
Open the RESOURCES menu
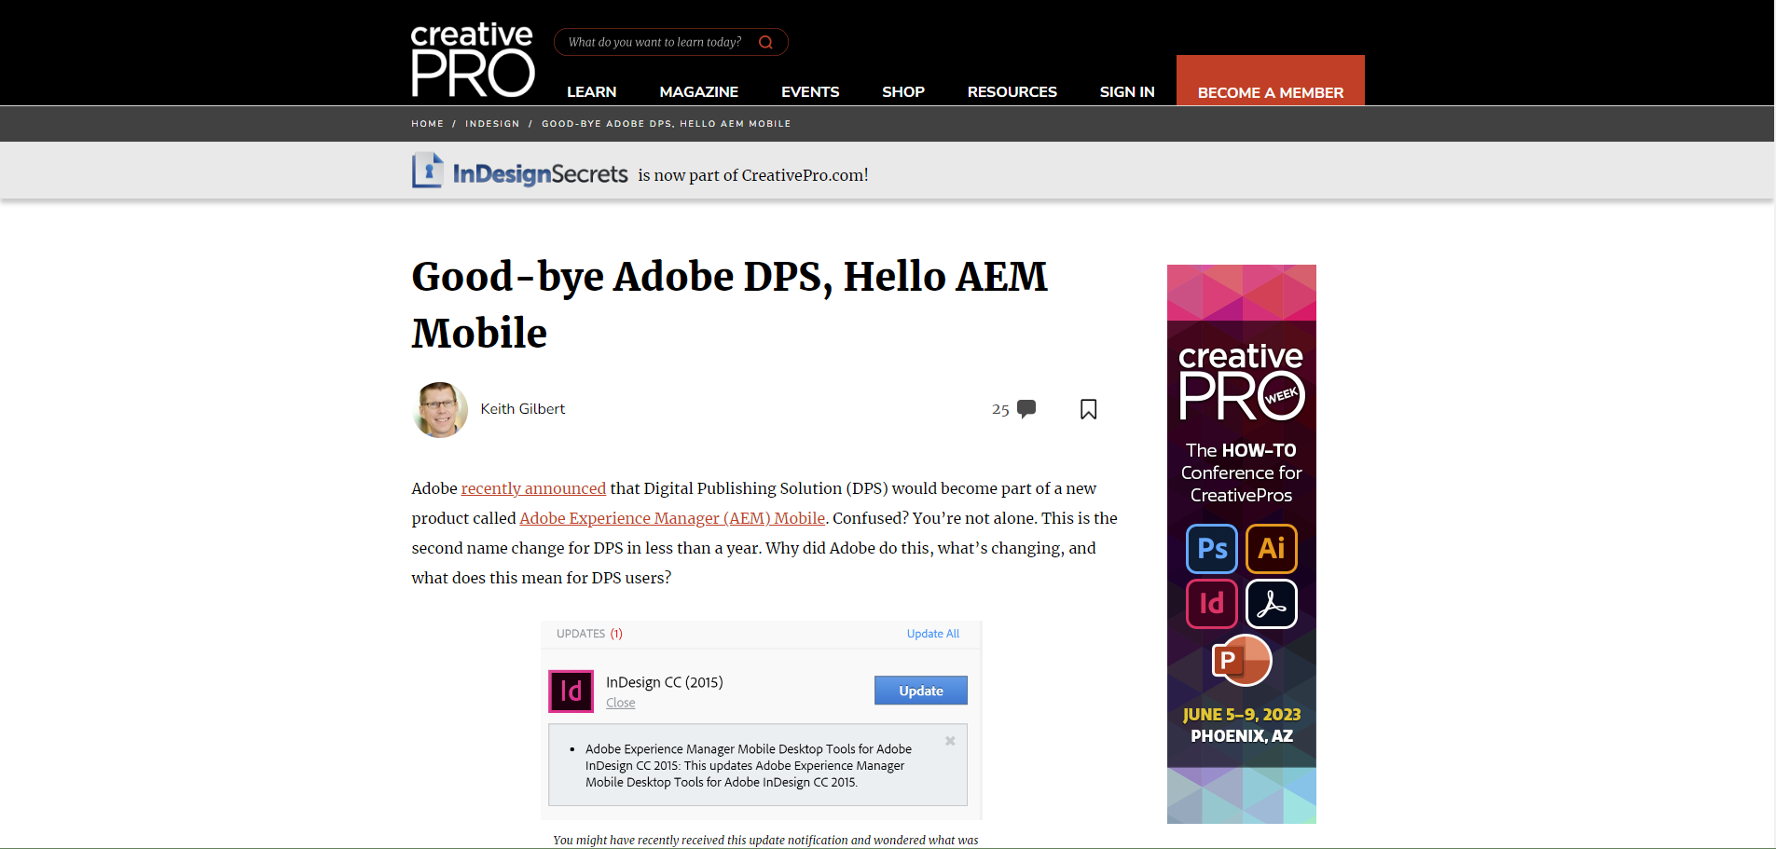tap(1012, 91)
